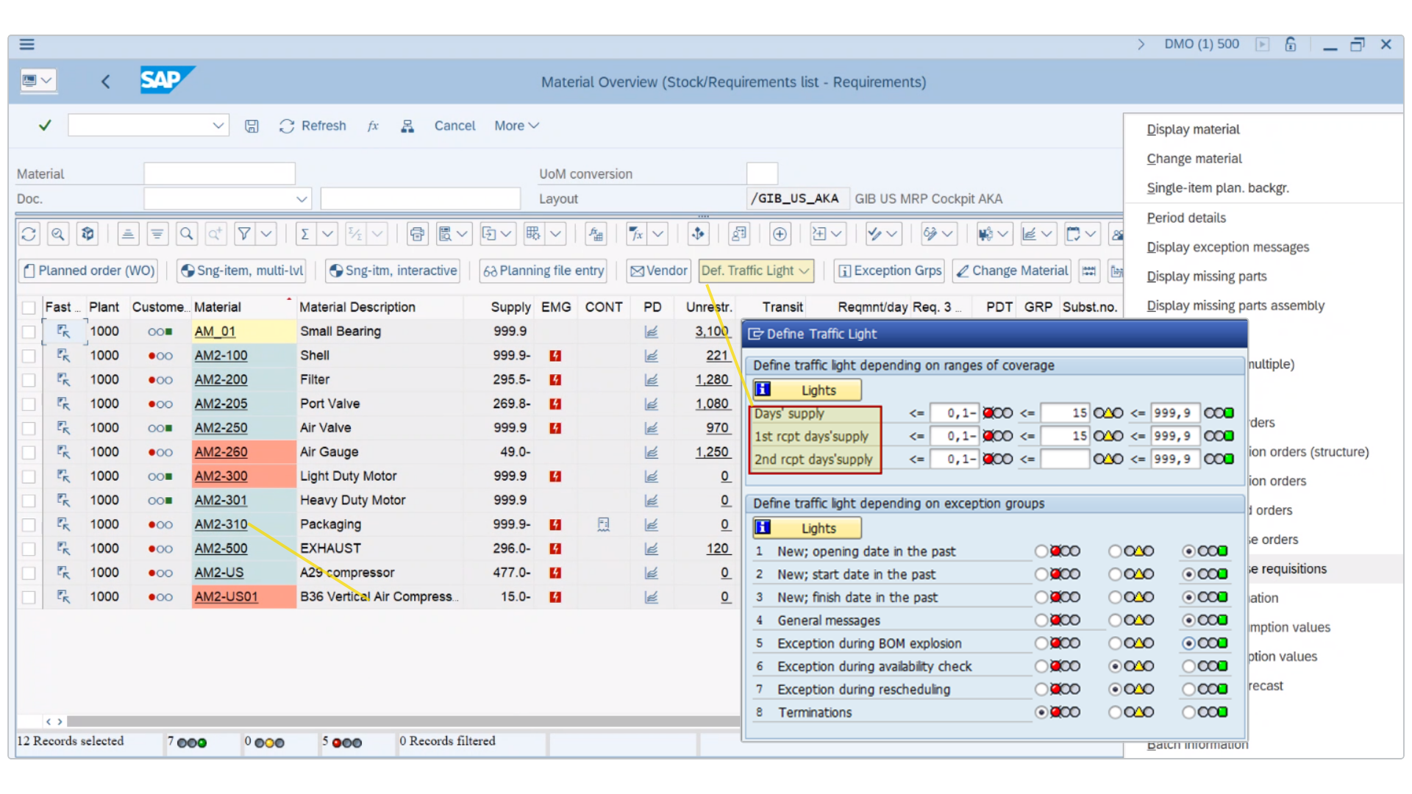Open the Doc. dropdown list
The width and height of the screenshot is (1412, 794).
pyautogui.click(x=301, y=198)
